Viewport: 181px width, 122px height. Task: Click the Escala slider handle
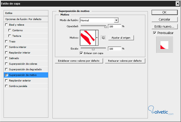(93, 49)
